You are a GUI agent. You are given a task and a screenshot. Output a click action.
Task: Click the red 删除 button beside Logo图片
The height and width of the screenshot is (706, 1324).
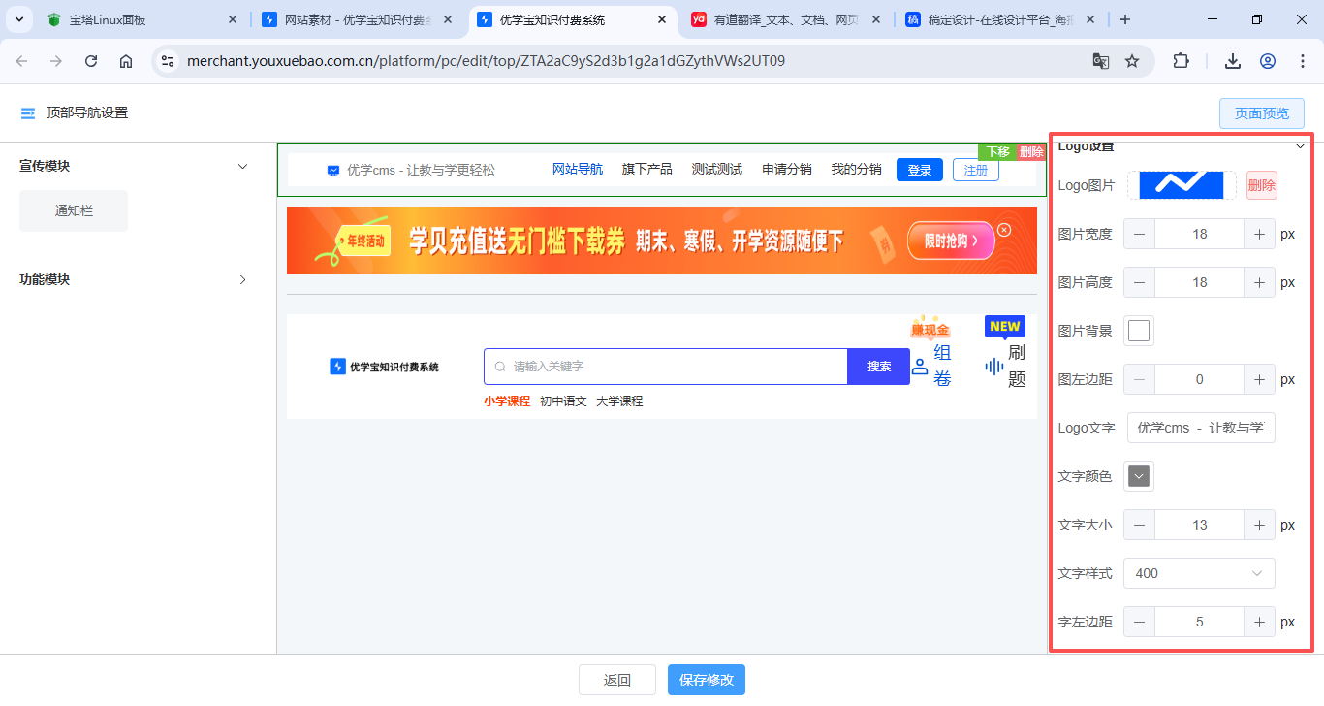click(1261, 185)
